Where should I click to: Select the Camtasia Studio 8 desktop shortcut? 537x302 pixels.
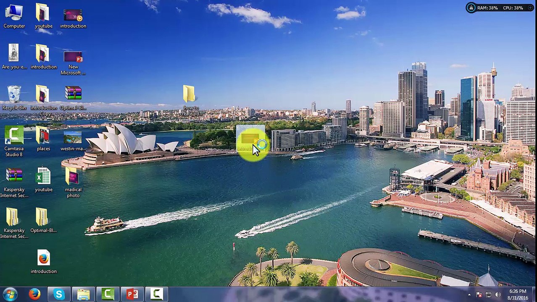pos(14,136)
